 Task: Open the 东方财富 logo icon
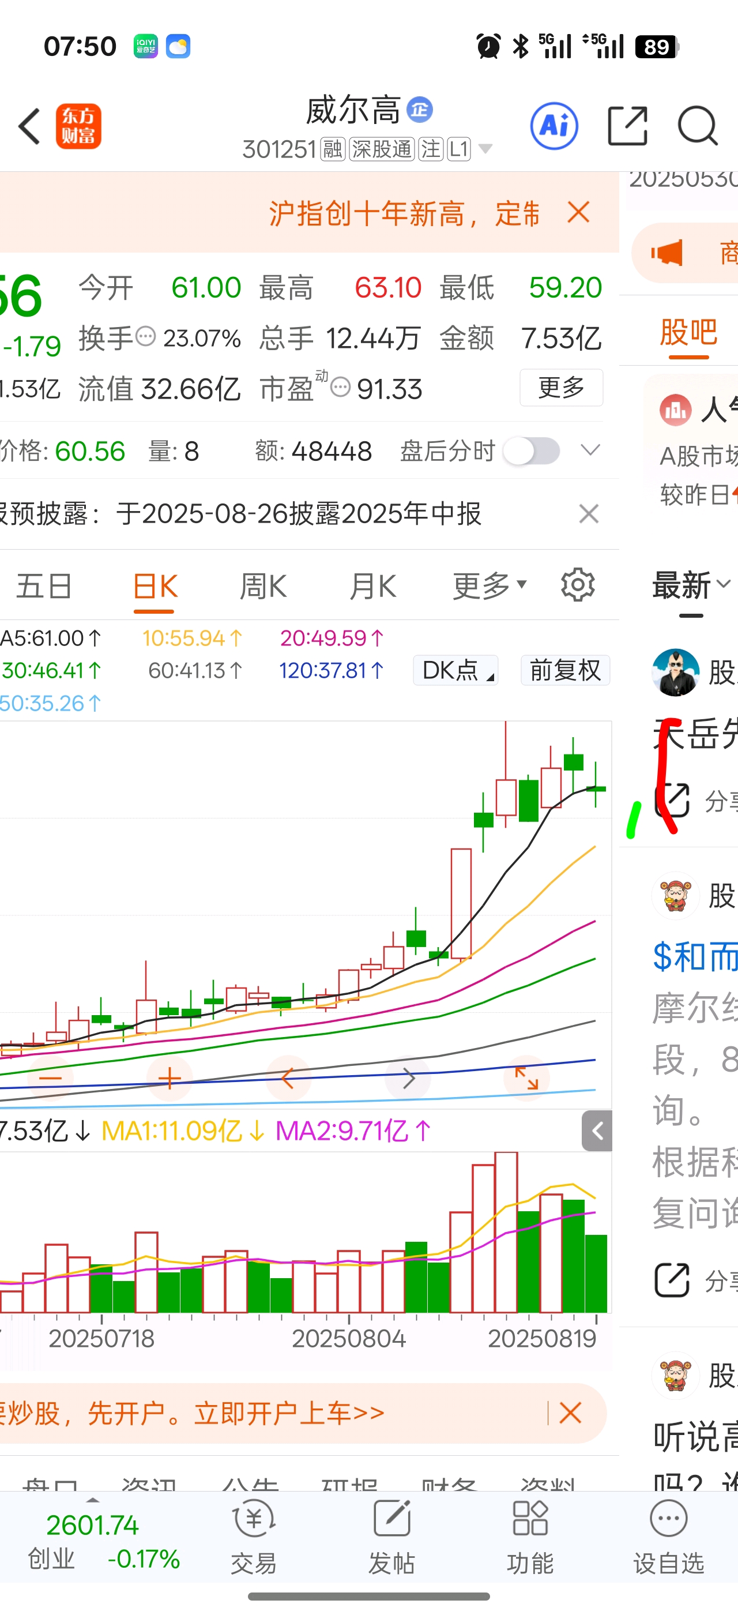(78, 127)
